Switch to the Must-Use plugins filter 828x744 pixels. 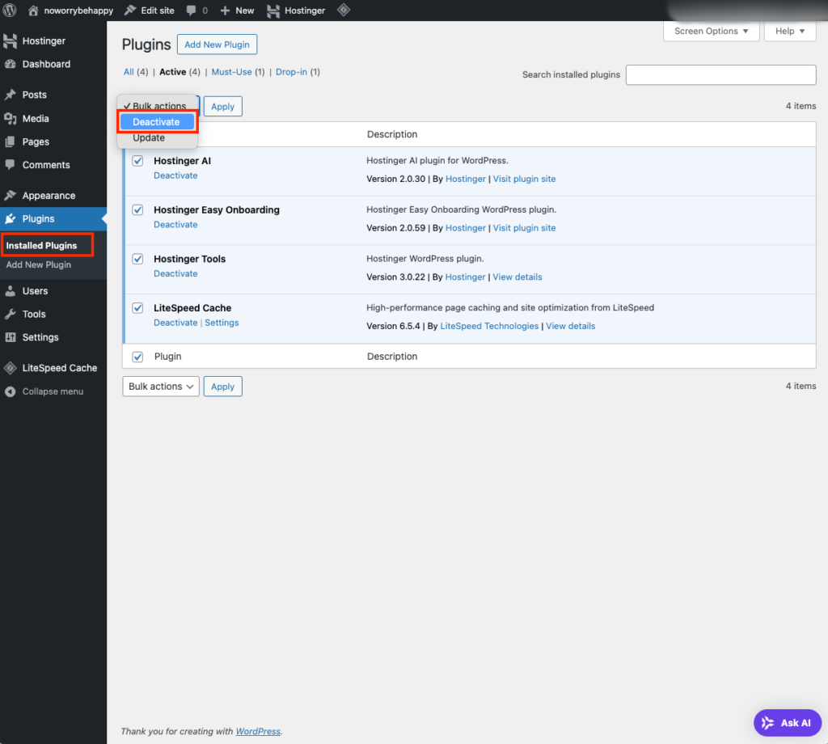232,72
